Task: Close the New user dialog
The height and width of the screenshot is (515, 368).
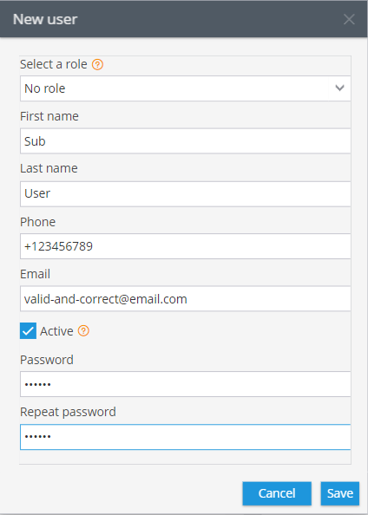Action: click(349, 19)
